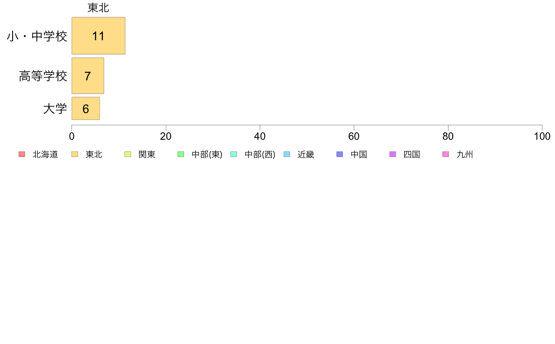This screenshot has width=555, height=344.
Task: Click the 小・中学校 row label
Action: point(37,36)
